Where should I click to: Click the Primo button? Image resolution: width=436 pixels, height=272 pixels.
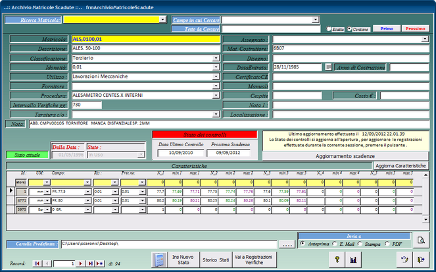387,29
